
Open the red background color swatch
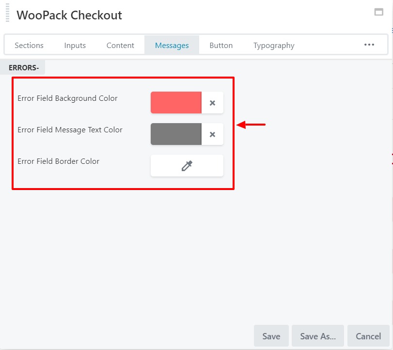coord(176,103)
